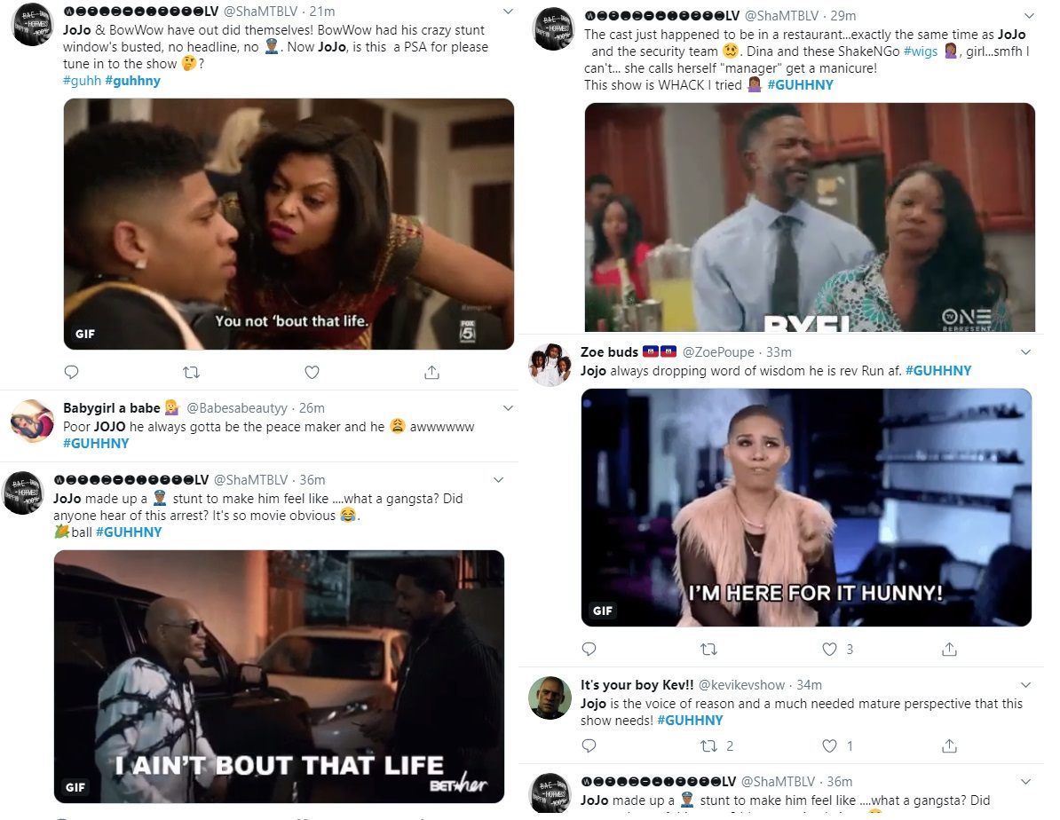The image size is (1060, 820).
Task: Open Babygirl a babe's profile name
Action: pos(112,407)
